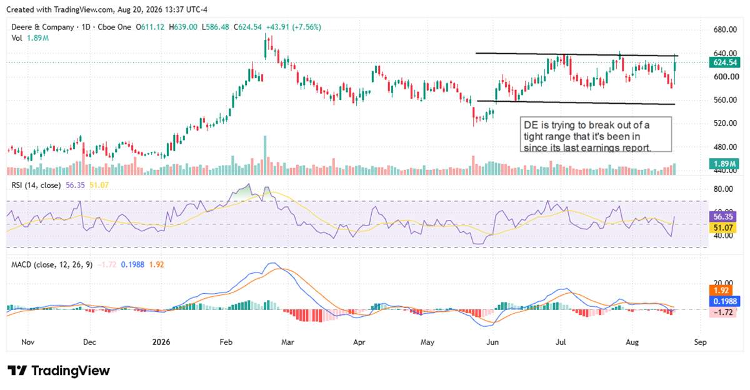
Task: Click the 1.89M volume tag on the price axis
Action: point(723,164)
